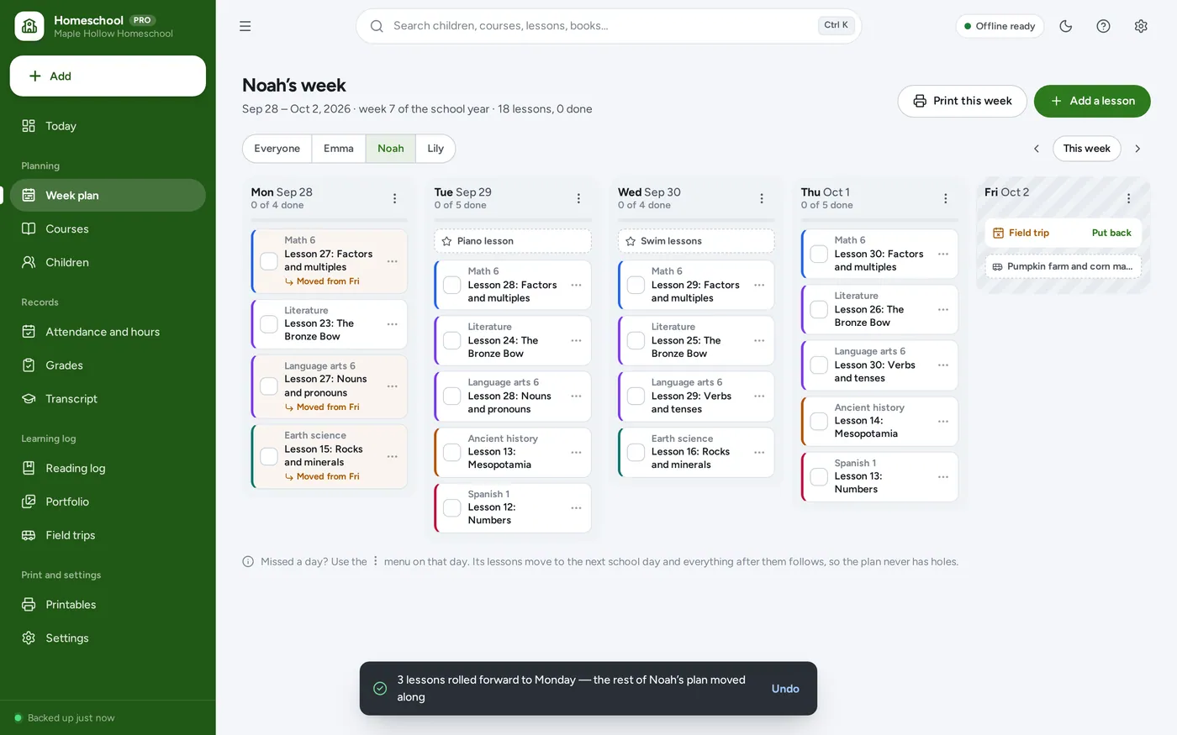
Task: Switch to Lily's week tab
Action: (435, 149)
